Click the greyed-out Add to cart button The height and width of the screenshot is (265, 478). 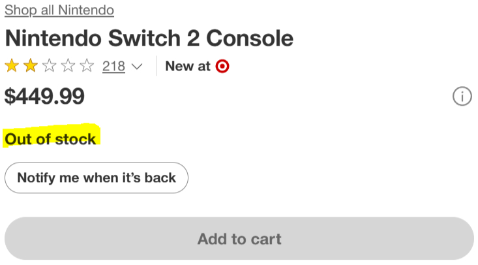coord(239,239)
